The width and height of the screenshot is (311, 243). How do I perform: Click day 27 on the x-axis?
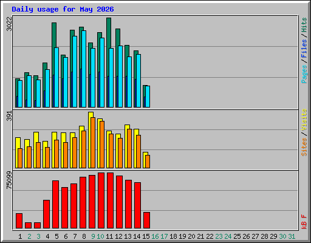[255, 236]
